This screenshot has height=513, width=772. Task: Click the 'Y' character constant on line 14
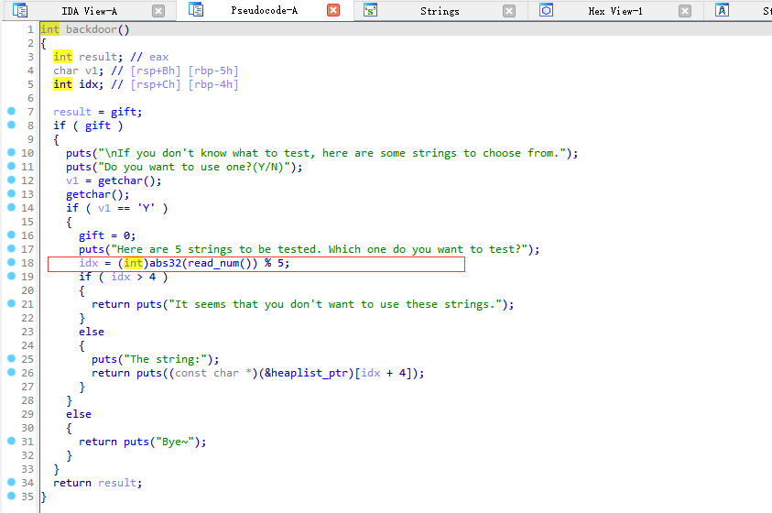coord(146,208)
